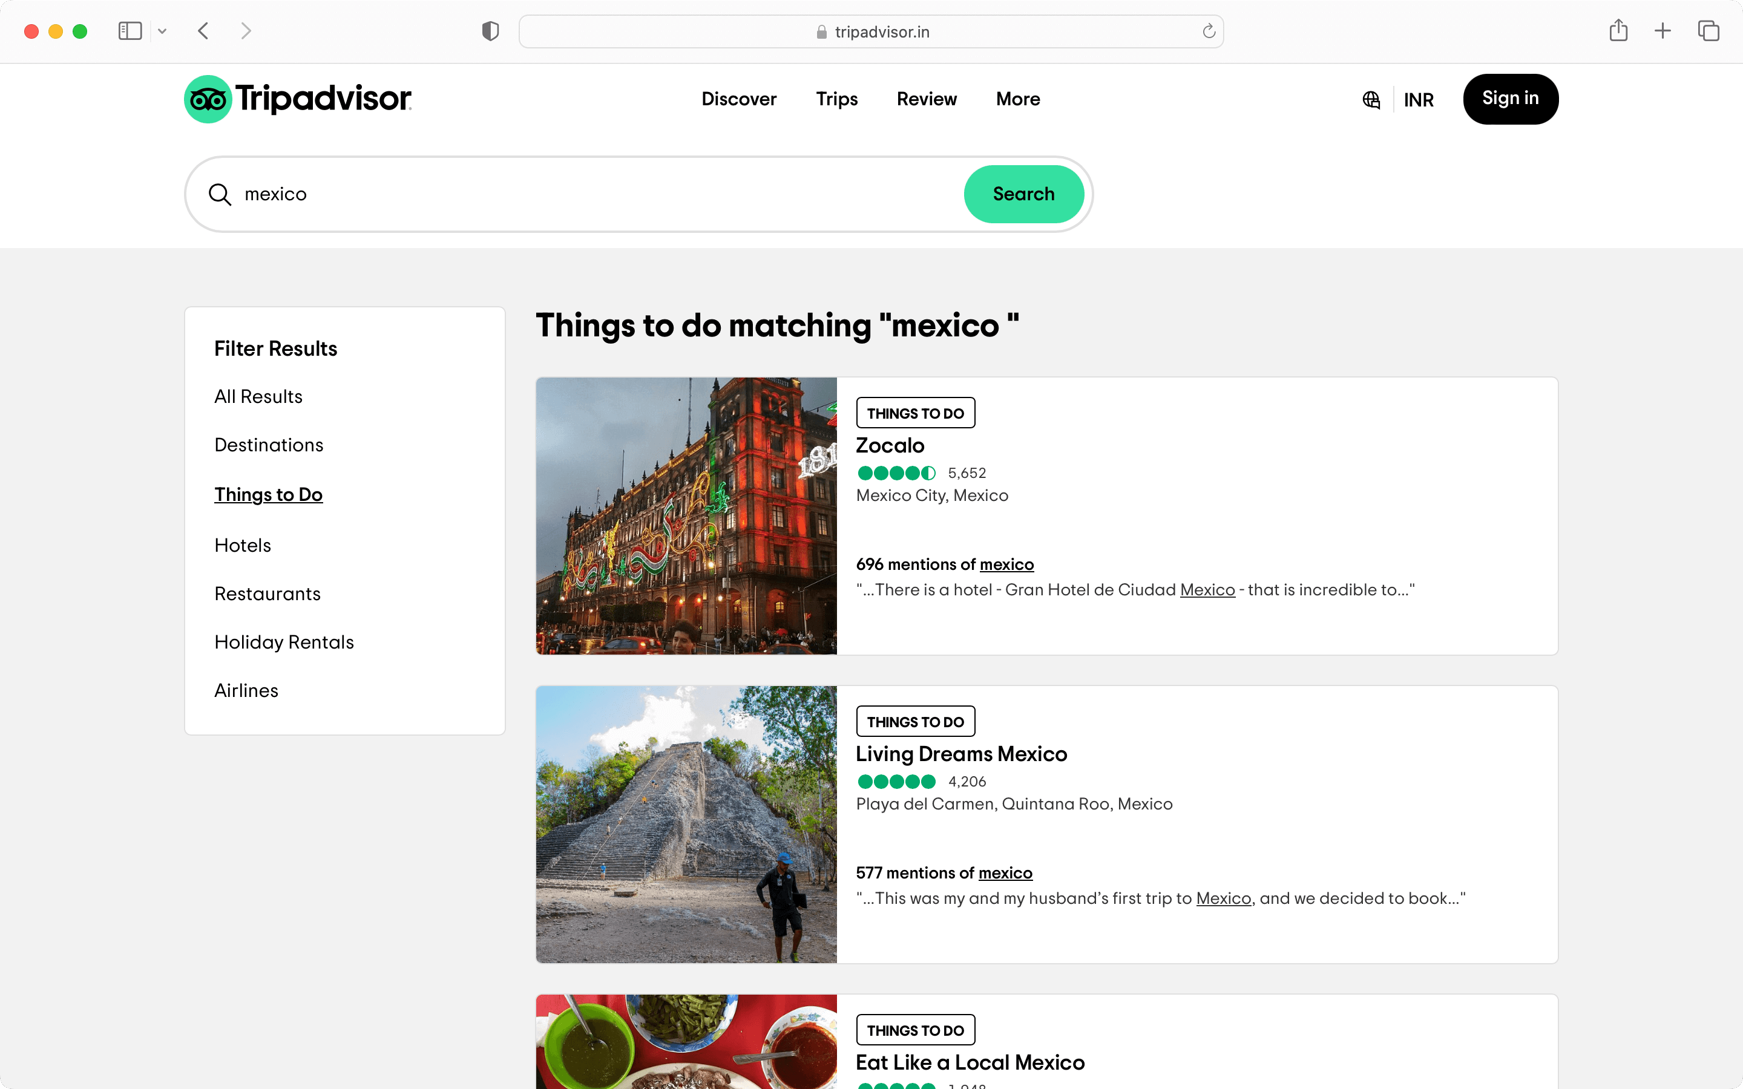Open the Trips menu item
Screen dimensions: 1743x1089
pyautogui.click(x=837, y=99)
